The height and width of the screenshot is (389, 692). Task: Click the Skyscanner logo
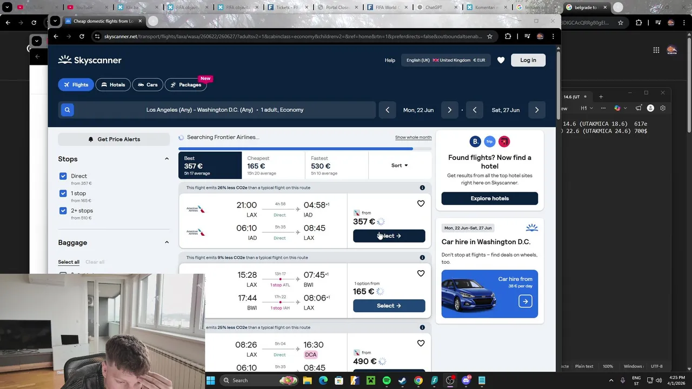coord(90,60)
